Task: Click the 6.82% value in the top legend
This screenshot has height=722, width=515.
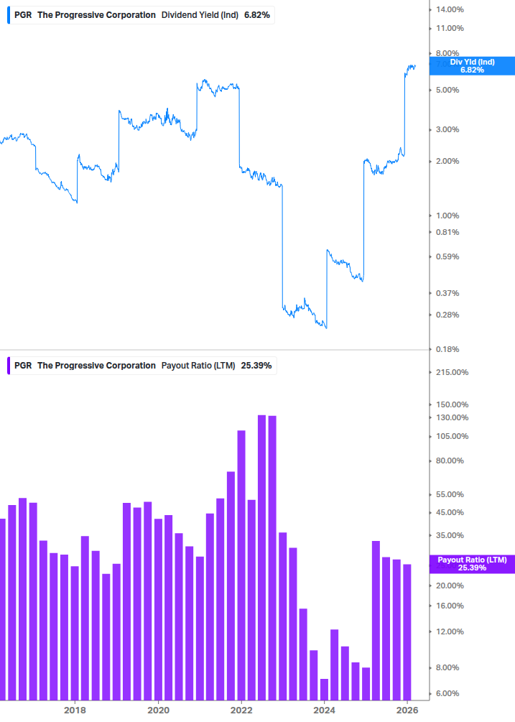Action: click(x=257, y=15)
